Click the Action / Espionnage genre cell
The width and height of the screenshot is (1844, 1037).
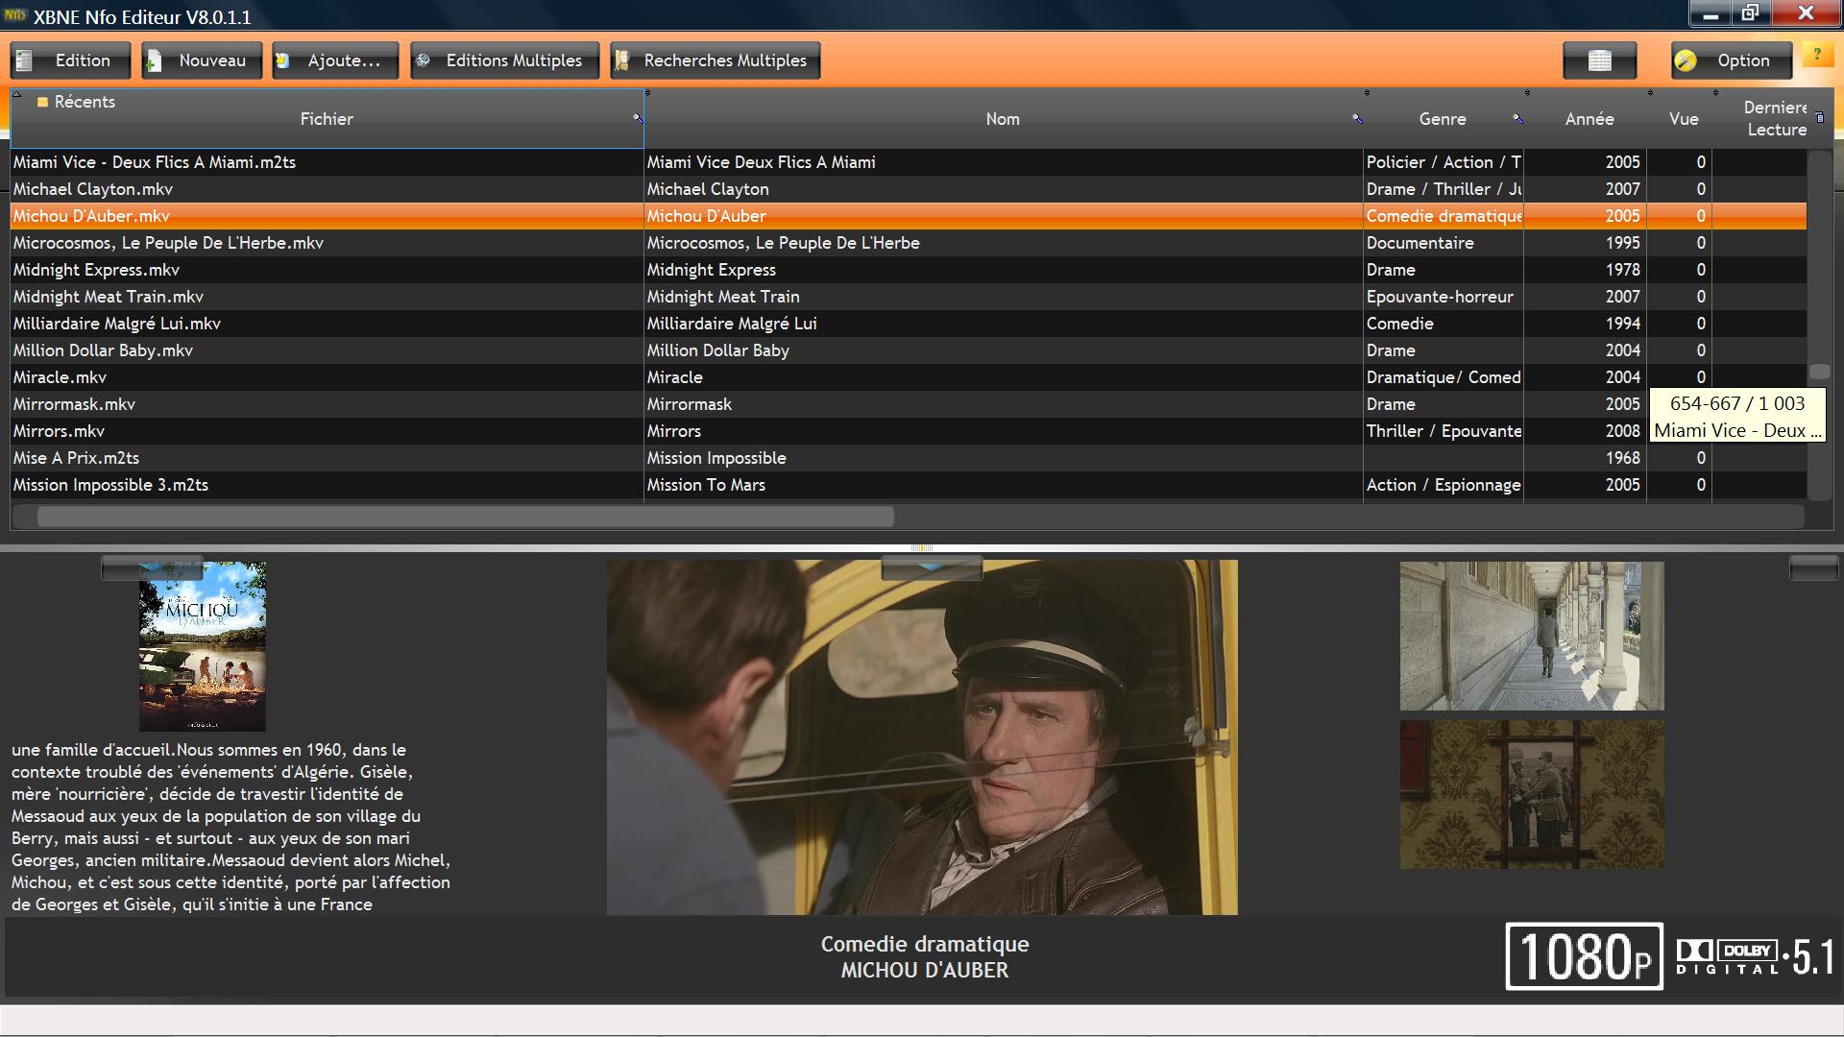coord(1443,485)
